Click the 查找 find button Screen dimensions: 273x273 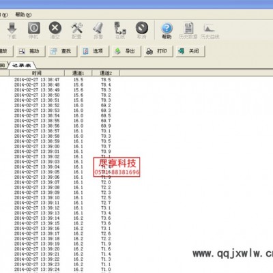tap(63, 51)
